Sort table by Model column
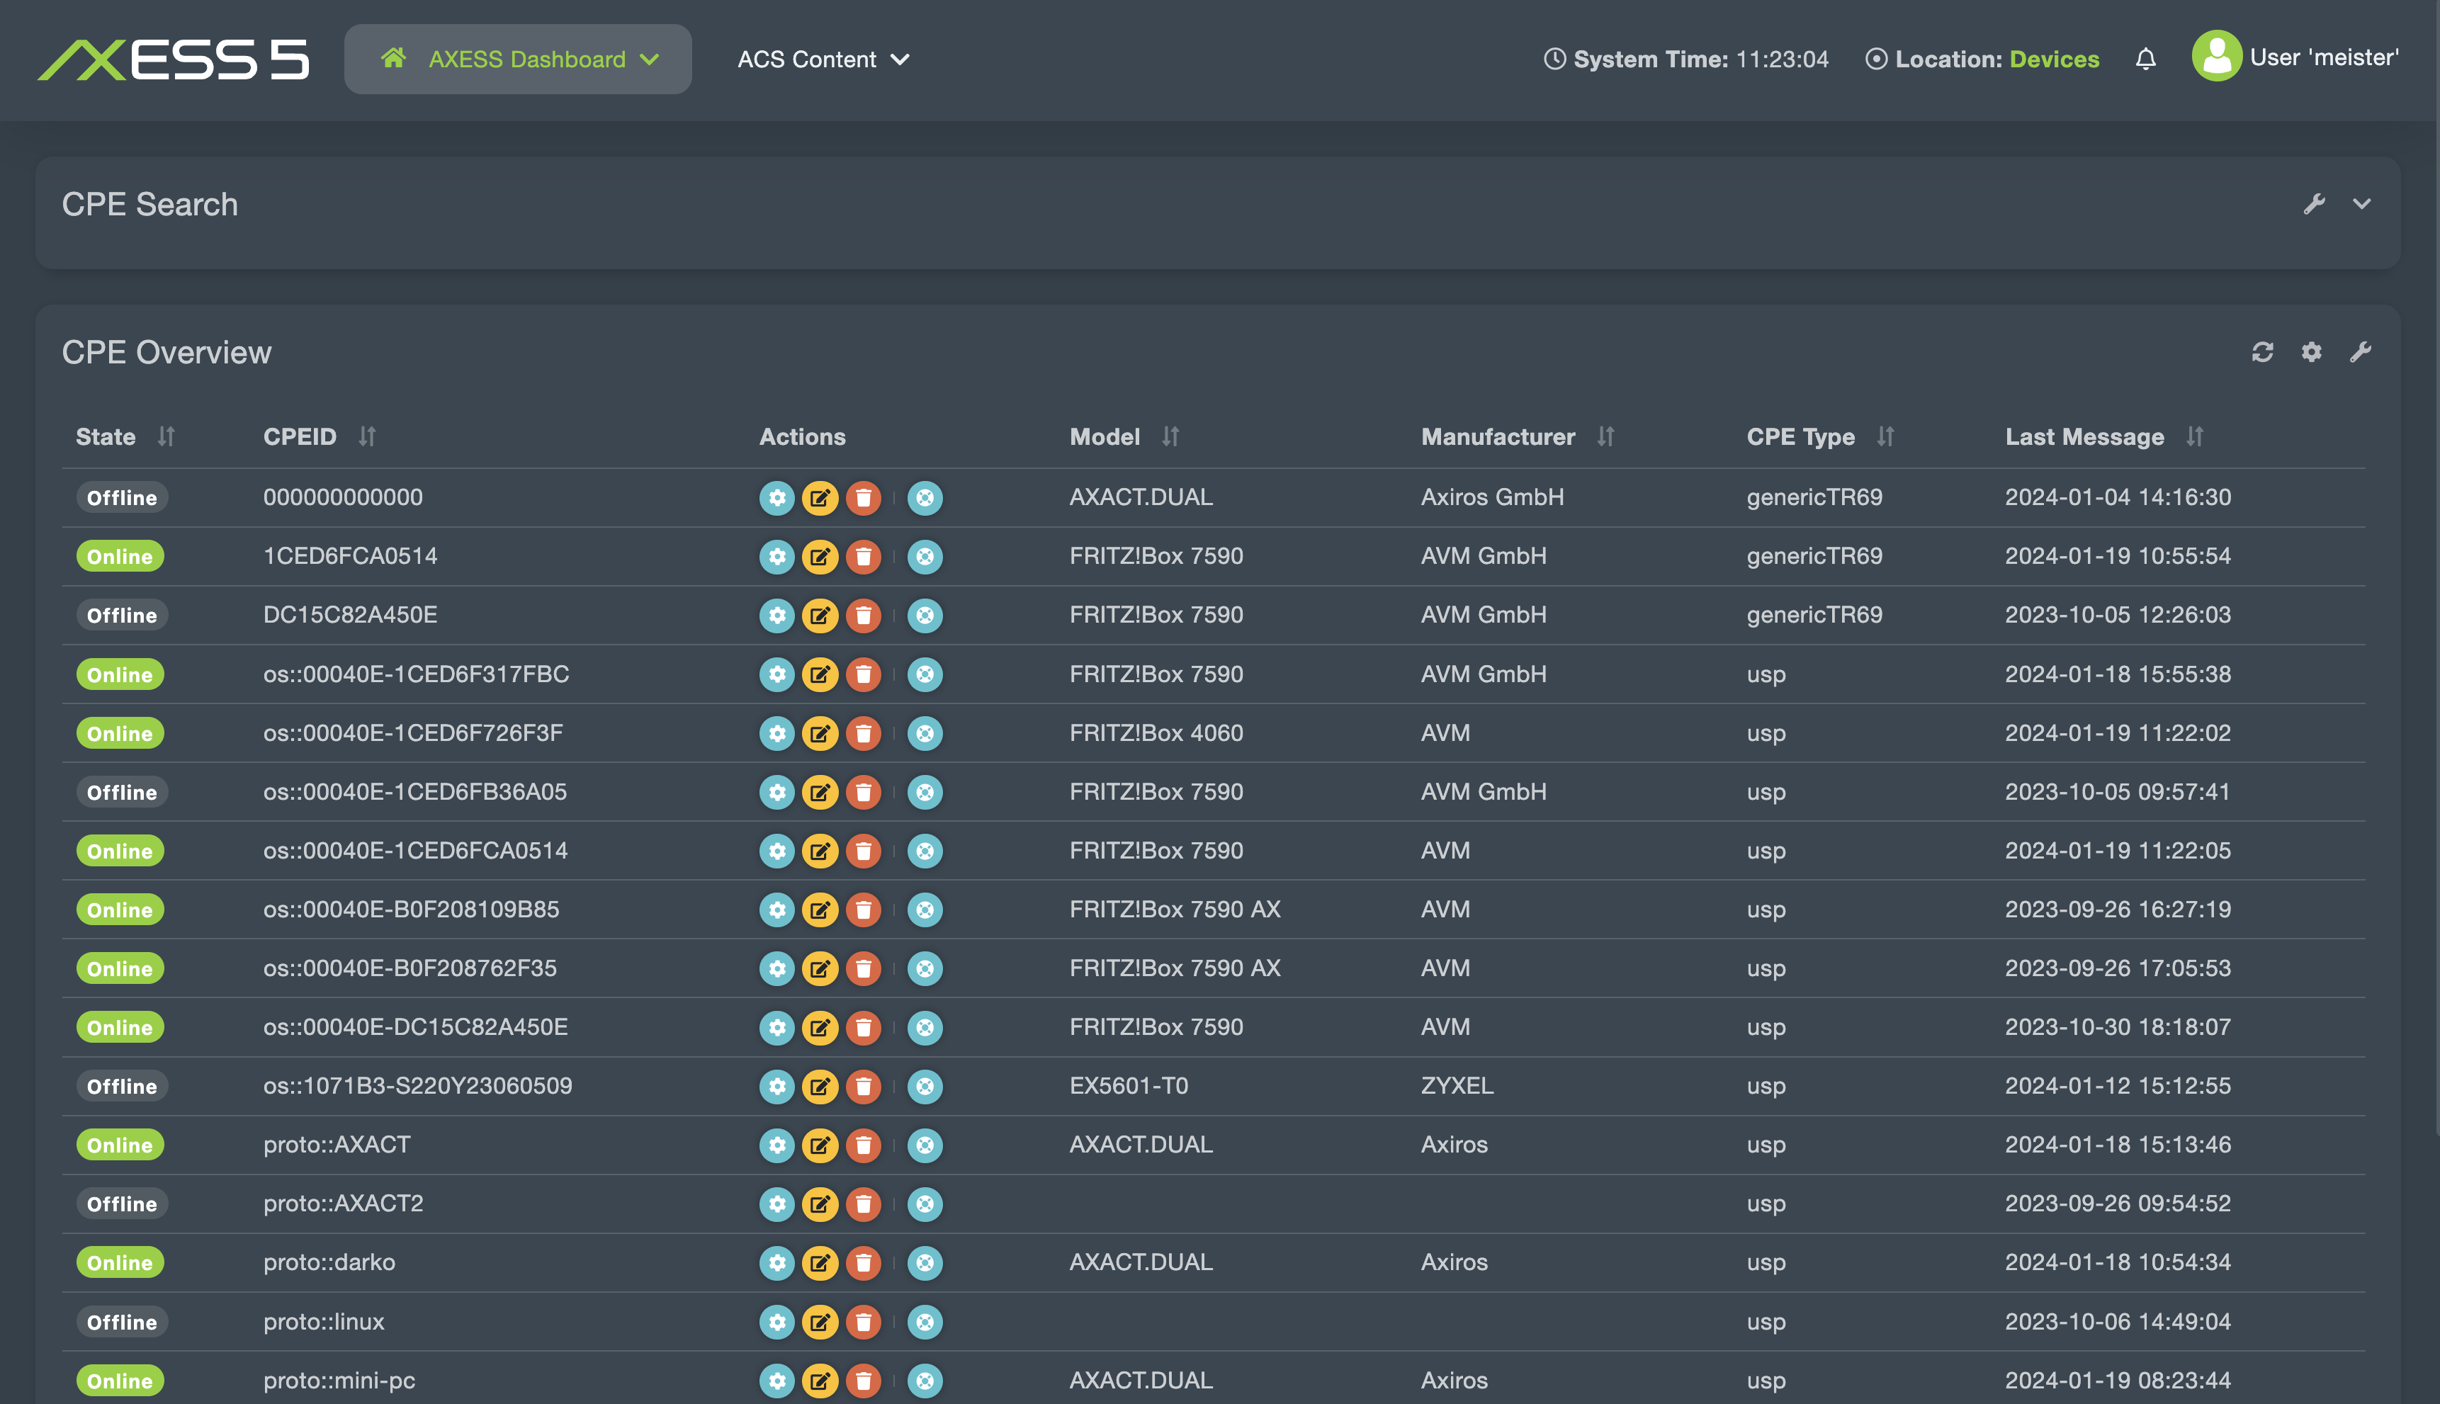 (1170, 437)
